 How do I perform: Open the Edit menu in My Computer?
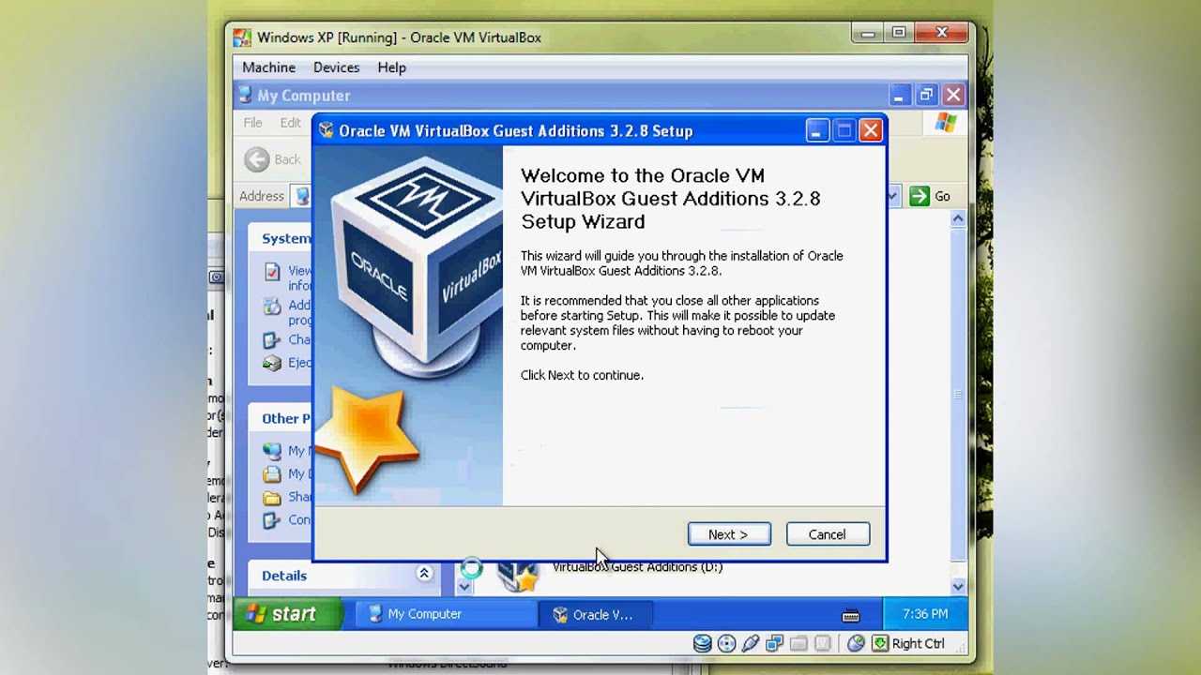290,123
